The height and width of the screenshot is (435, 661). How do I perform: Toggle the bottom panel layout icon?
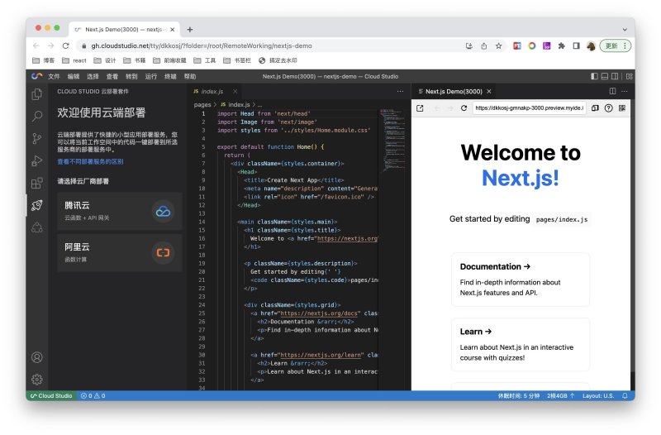pos(605,76)
